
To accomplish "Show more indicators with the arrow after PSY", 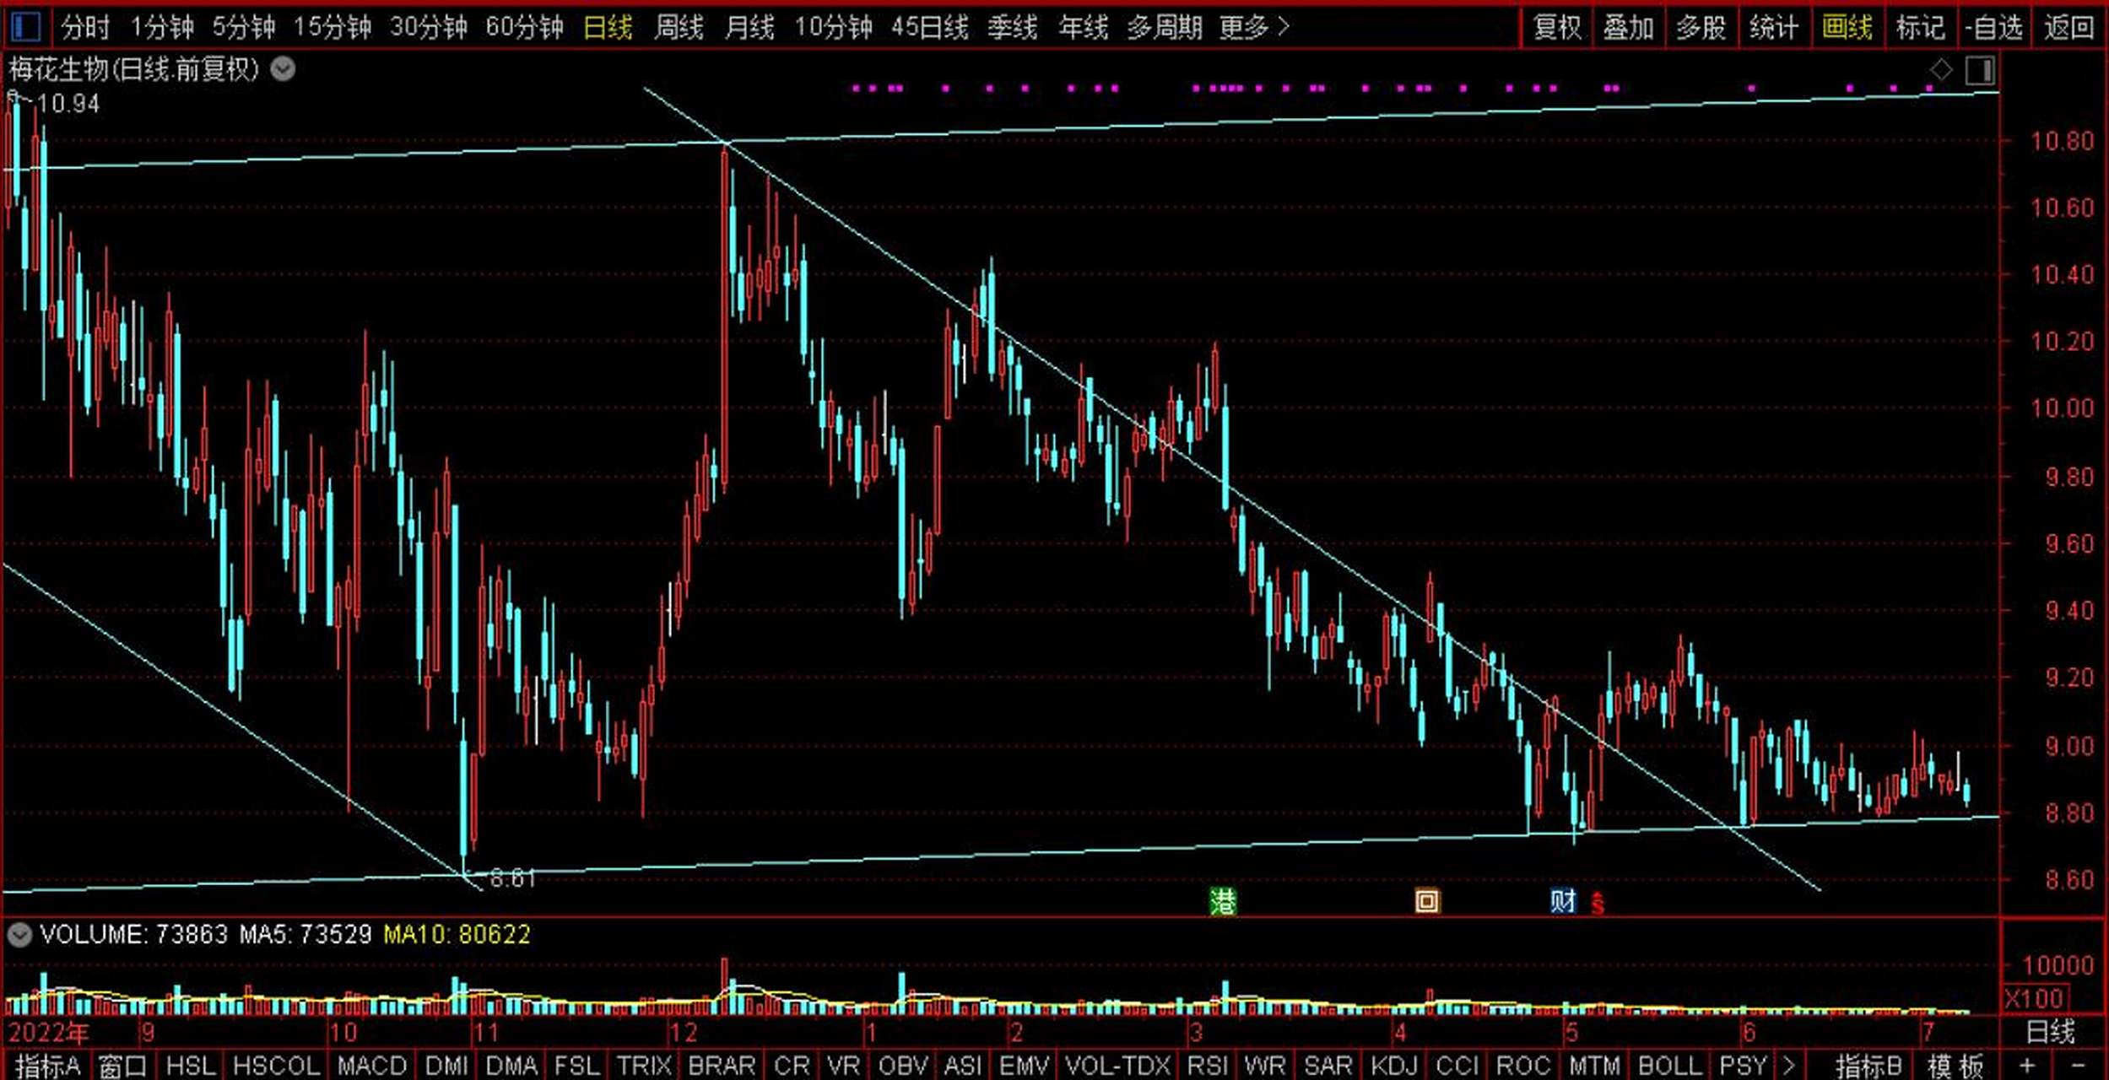I will 1789,1066.
